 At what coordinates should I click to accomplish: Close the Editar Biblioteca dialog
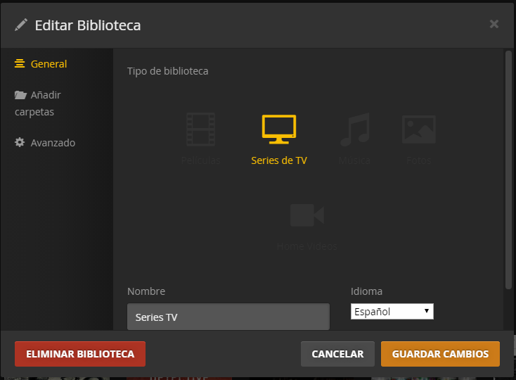(494, 24)
